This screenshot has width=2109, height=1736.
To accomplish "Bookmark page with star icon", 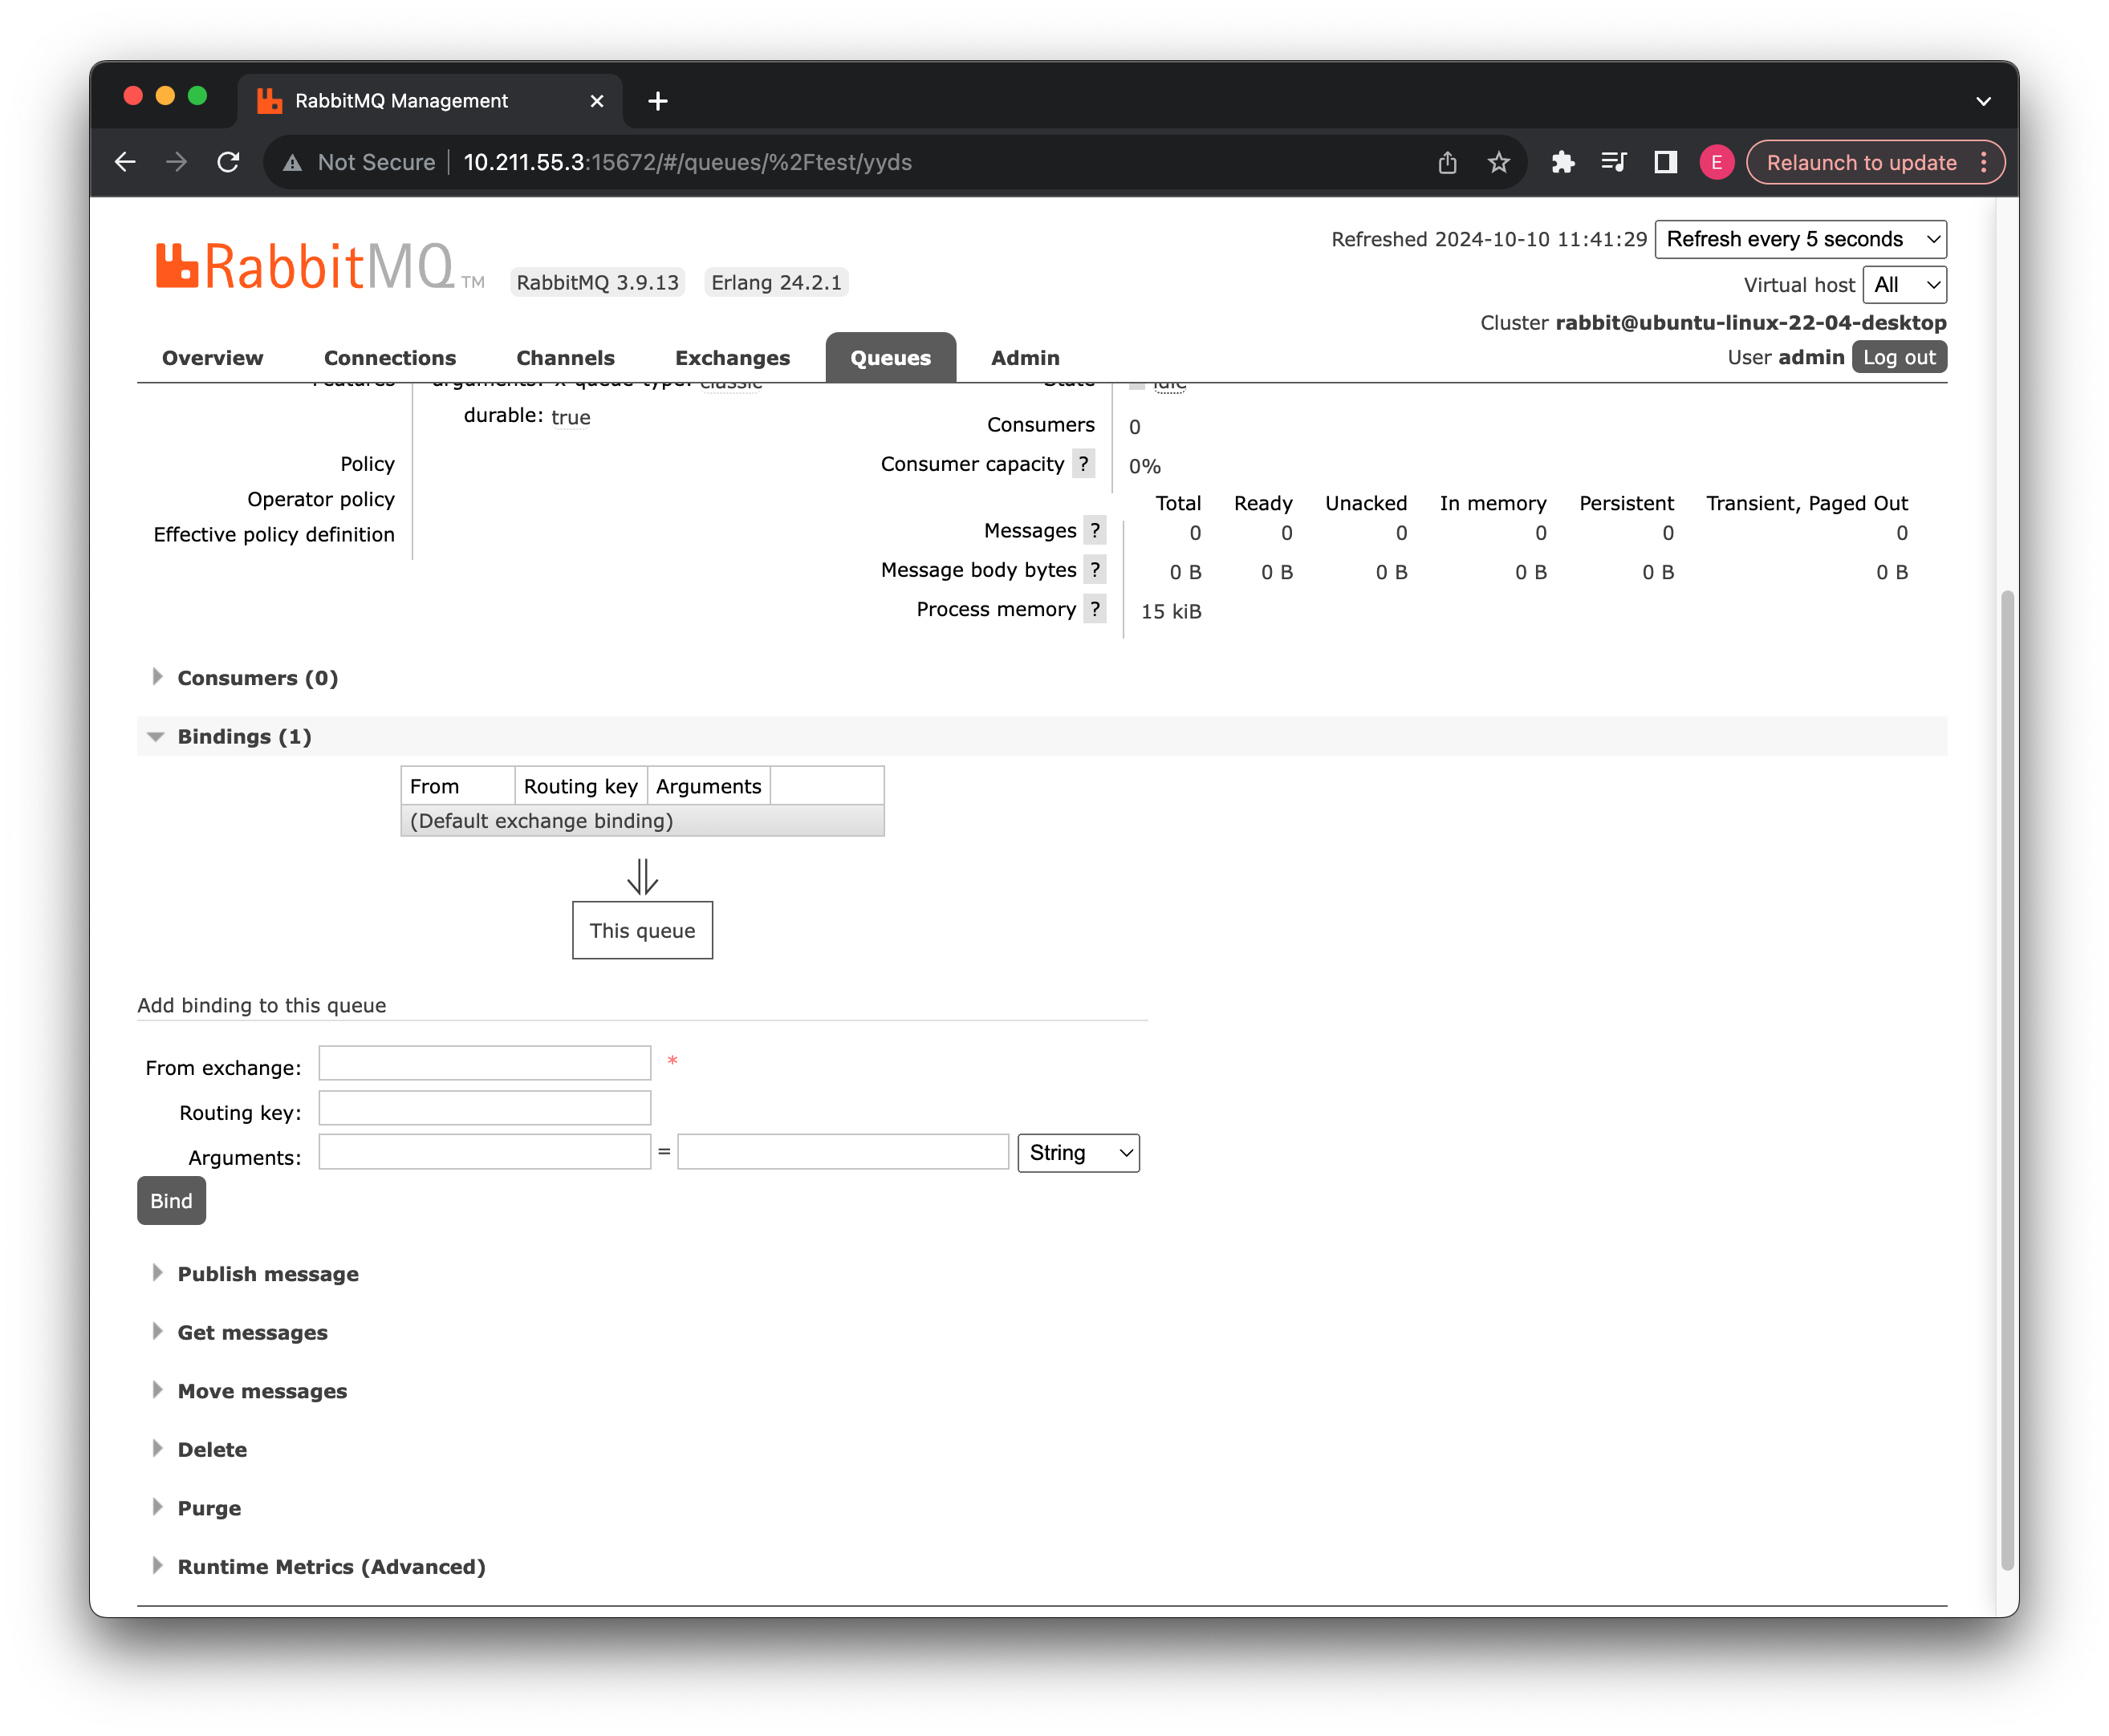I will [1497, 162].
